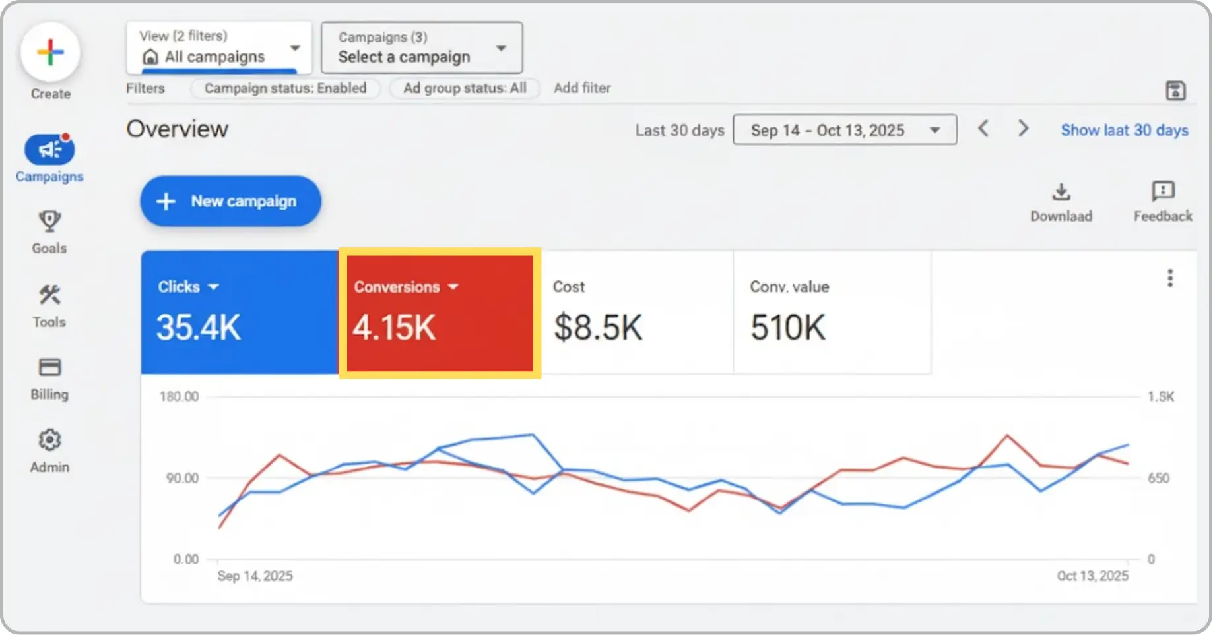1213x635 pixels.
Task: Open Billing card icon
Action: [49, 367]
